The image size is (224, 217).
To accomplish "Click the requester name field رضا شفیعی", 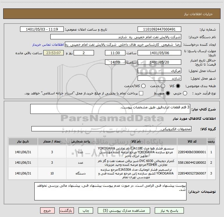I will pos(123,45).
